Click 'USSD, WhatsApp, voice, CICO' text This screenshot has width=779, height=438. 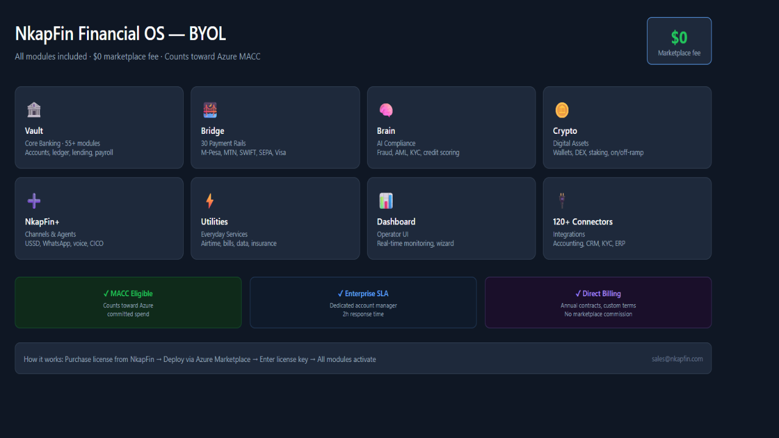(64, 243)
